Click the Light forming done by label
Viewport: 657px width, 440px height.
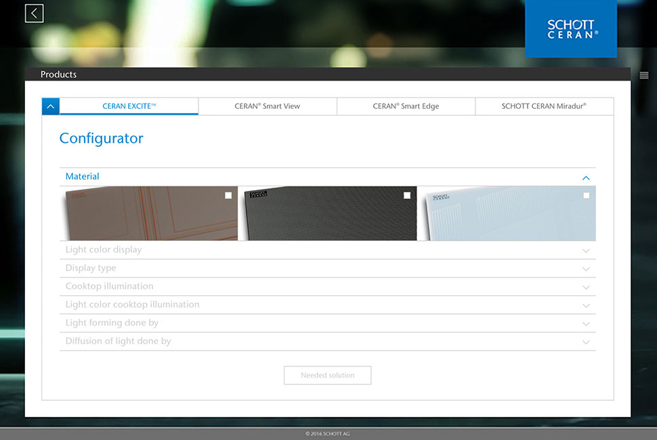pyautogui.click(x=112, y=323)
